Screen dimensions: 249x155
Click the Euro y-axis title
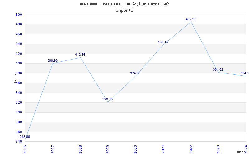[x=15, y=79]
